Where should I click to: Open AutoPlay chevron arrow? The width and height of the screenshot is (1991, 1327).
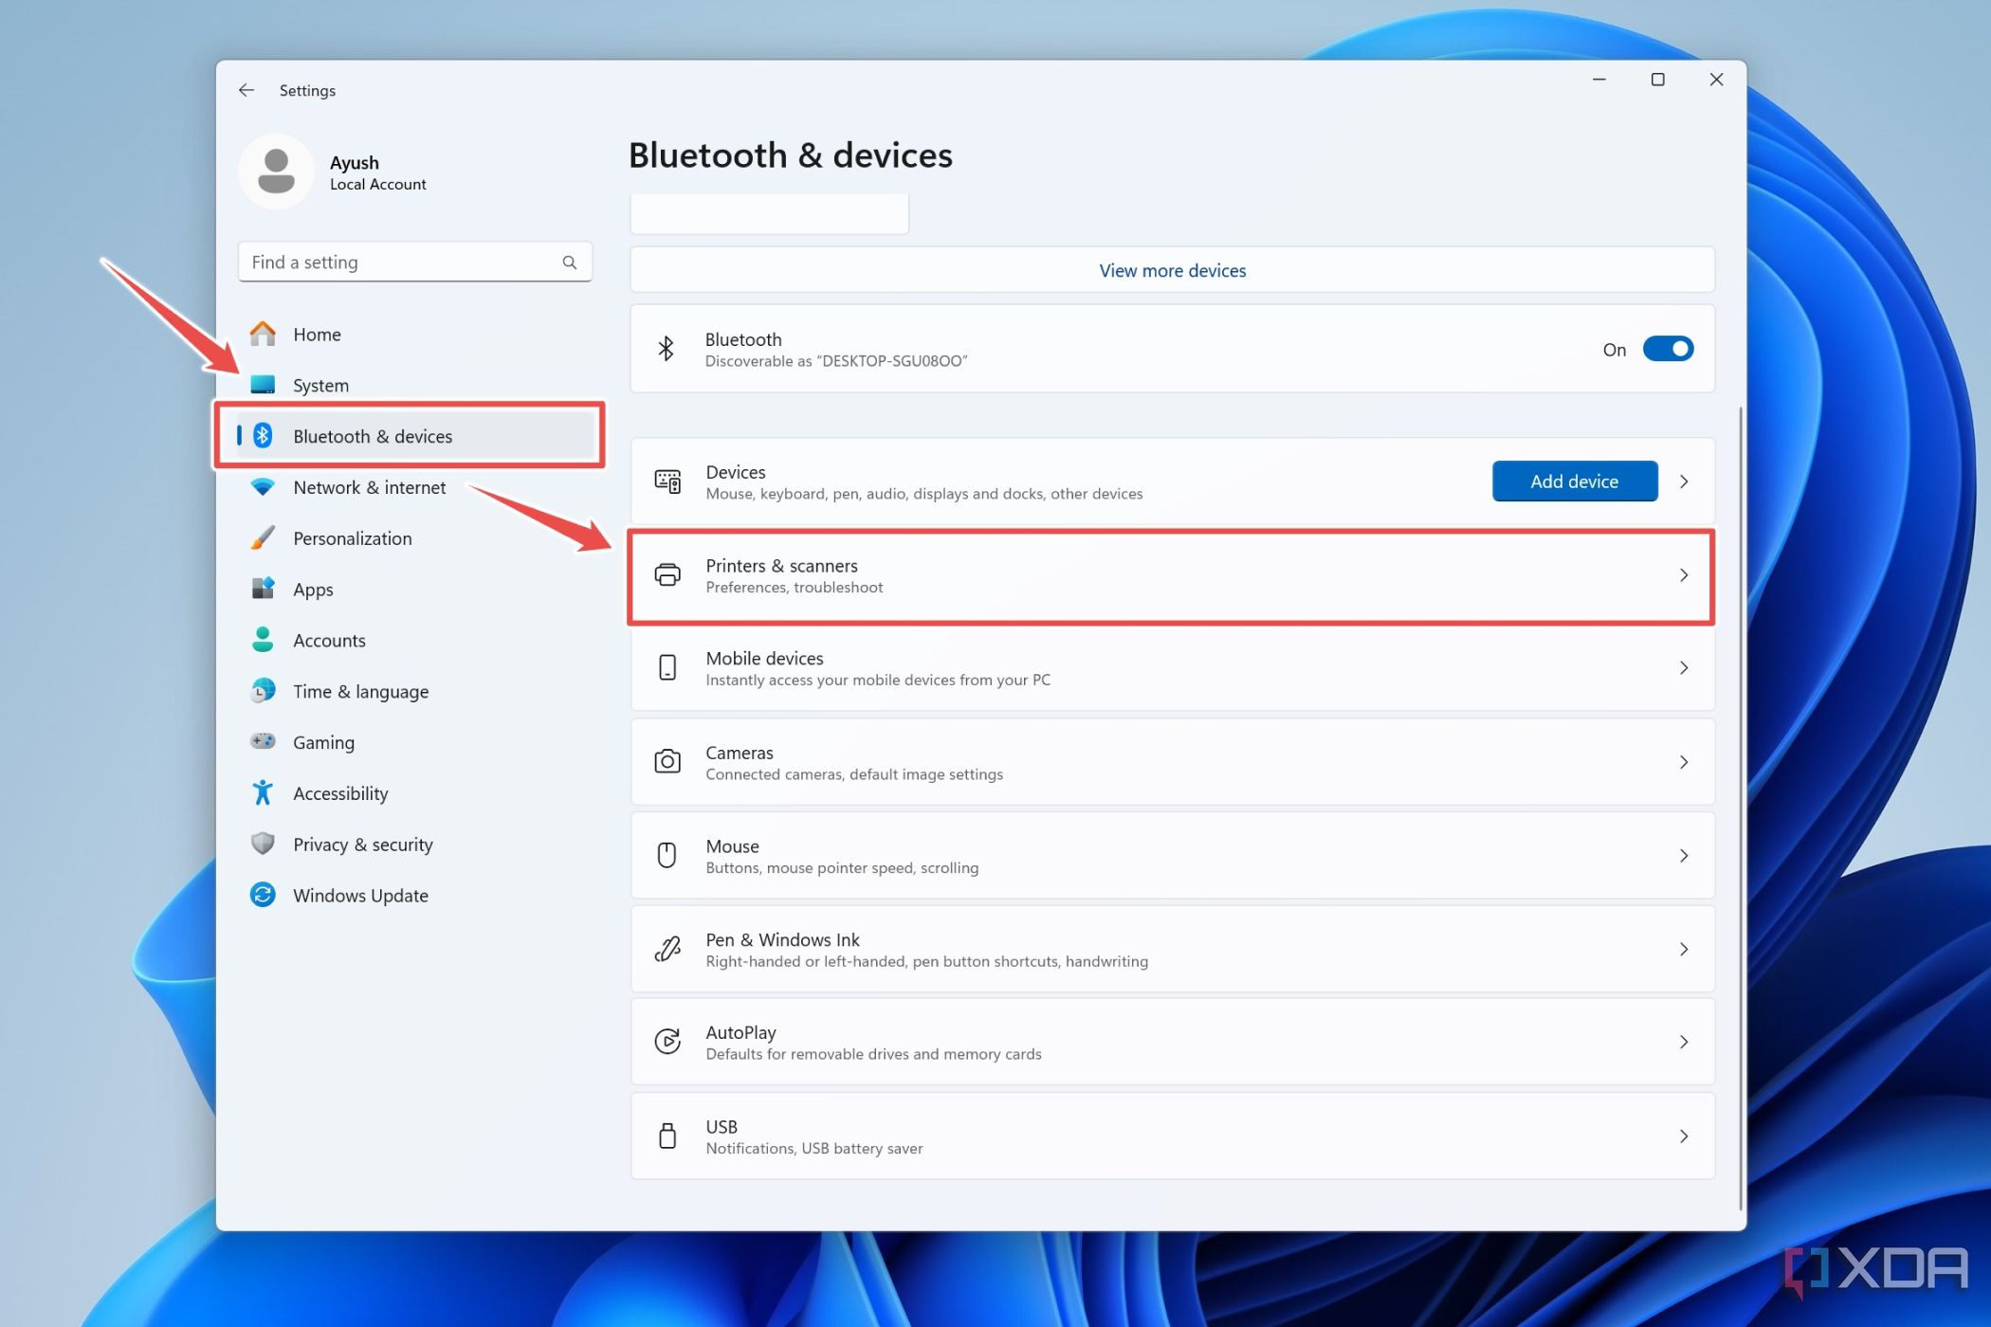[1684, 1043]
